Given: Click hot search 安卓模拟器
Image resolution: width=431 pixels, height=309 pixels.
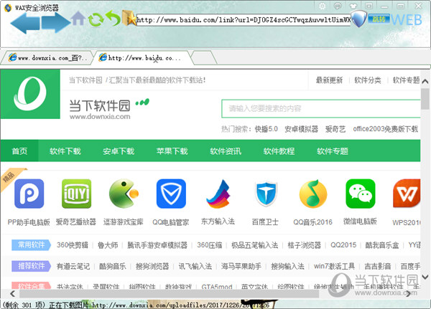Looking at the screenshot, I should (x=301, y=129).
